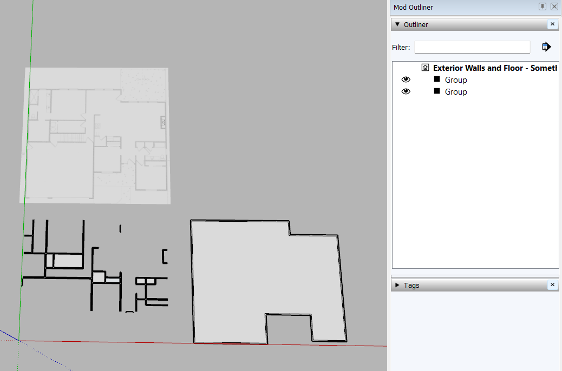Viewport: 562px width, 371px height.
Task: Close the Outliner panel with its X
Action: coord(552,24)
